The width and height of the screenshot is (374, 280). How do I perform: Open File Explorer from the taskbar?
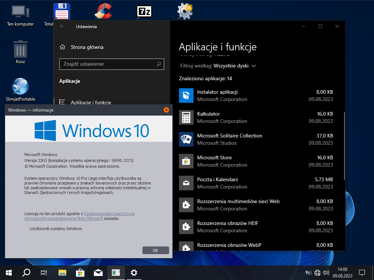[x=63, y=272]
